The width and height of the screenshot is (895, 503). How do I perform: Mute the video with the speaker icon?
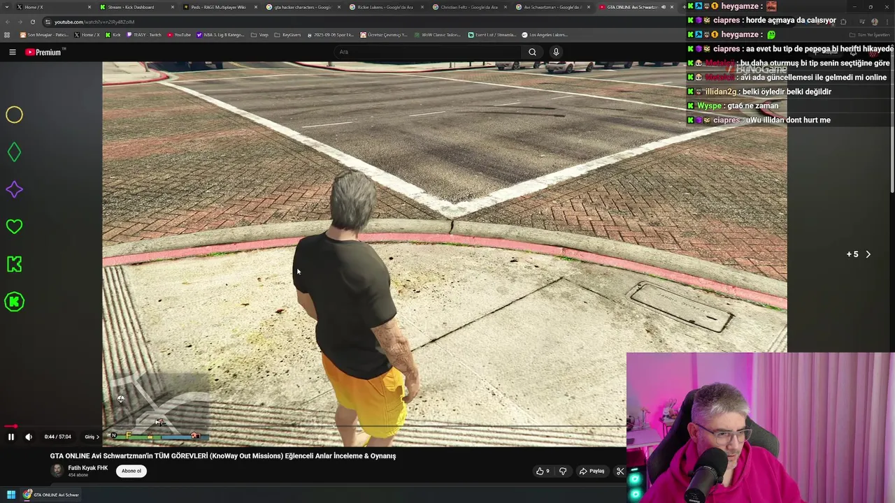tap(29, 437)
